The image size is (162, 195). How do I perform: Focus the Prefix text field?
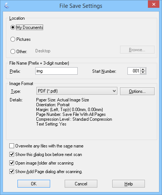[x=56, y=71]
